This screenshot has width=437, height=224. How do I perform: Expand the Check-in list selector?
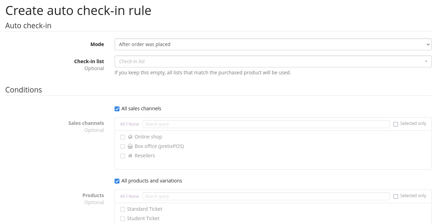[x=269, y=61]
